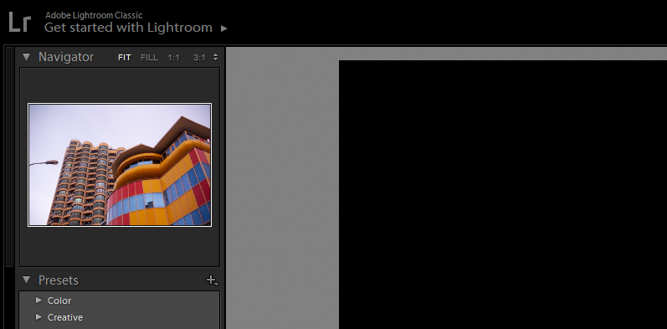
Task: Click the Get started with Lightroom text
Action: click(x=129, y=28)
